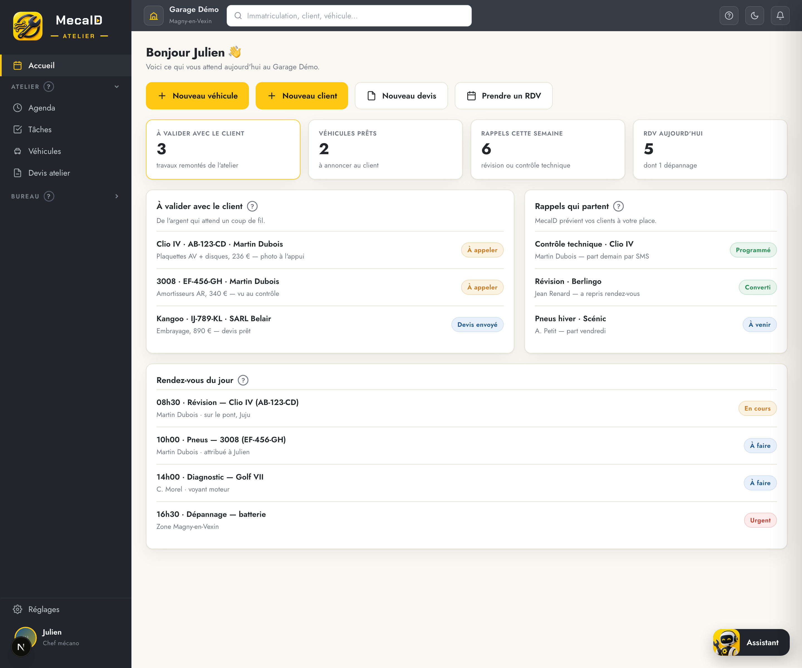Screen dimensions: 802x668
Task: Click the Nouveau client button
Action: 302,96
